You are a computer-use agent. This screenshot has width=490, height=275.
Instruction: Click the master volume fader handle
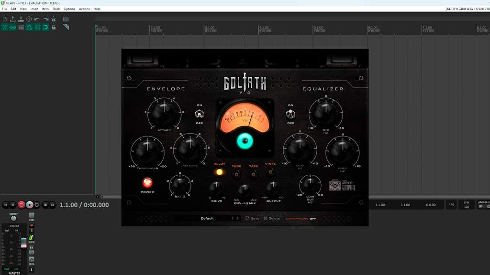click(24, 243)
